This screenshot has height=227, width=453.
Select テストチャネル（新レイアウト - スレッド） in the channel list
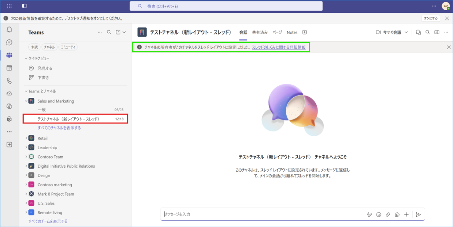click(75, 119)
